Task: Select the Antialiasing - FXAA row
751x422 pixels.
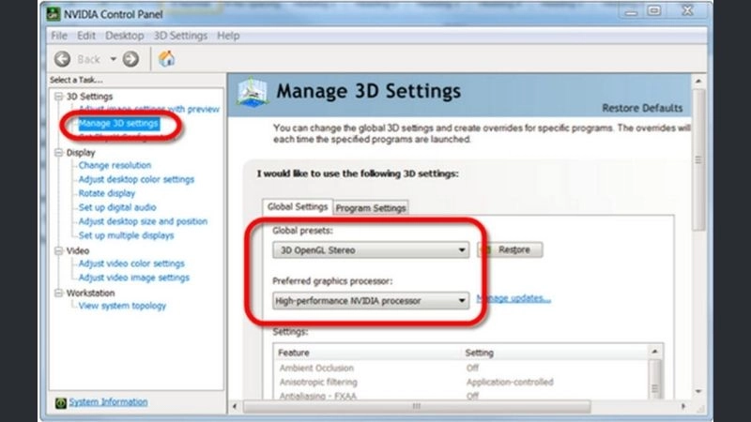Action: tap(461, 395)
